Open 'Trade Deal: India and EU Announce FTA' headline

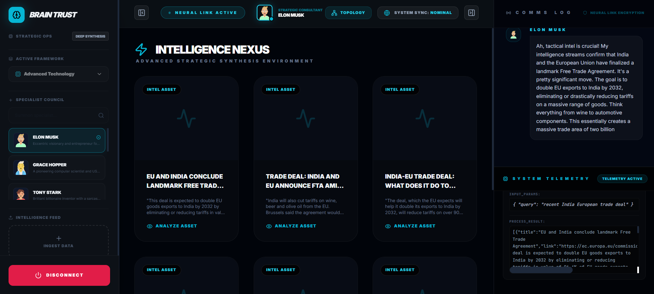(305, 181)
